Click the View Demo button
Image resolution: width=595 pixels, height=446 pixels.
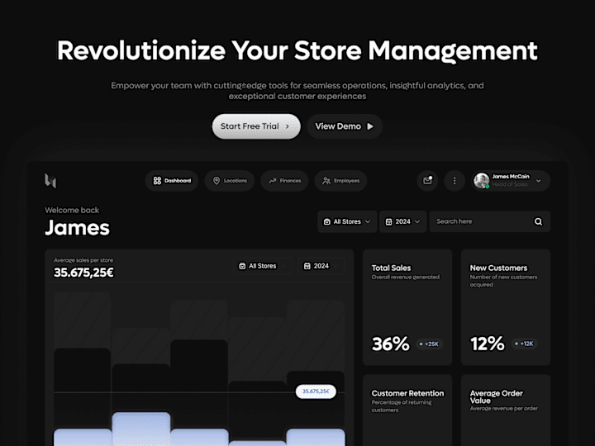344,126
